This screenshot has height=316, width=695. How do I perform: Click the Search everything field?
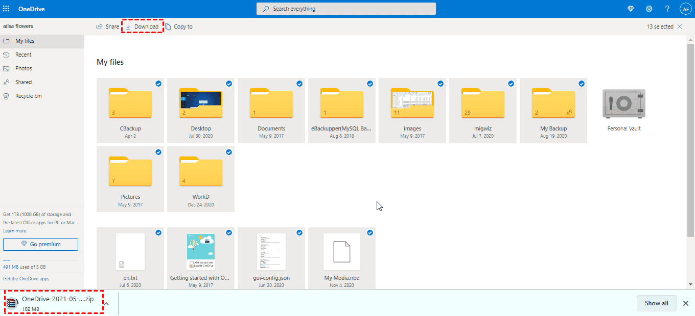pos(346,9)
